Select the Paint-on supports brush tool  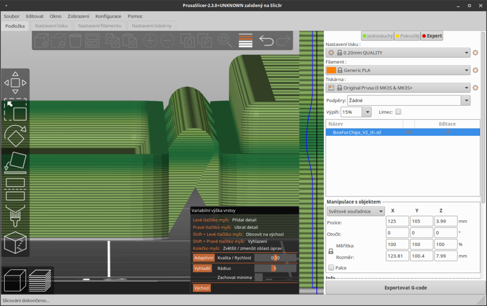[15, 215]
